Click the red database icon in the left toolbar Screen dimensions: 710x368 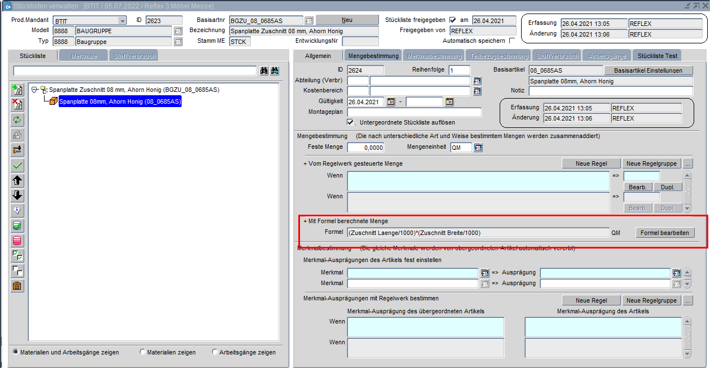click(x=17, y=241)
